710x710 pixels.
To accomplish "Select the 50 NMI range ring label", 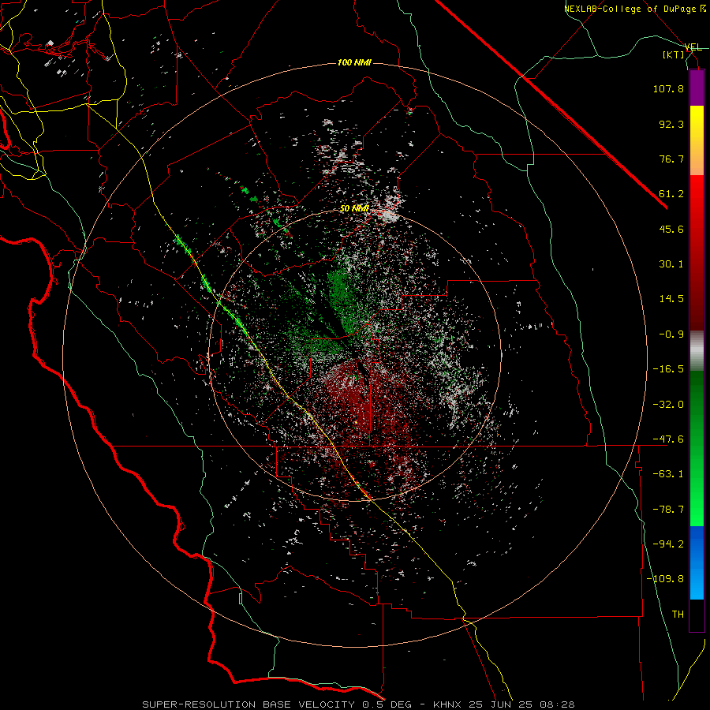I will [354, 208].
